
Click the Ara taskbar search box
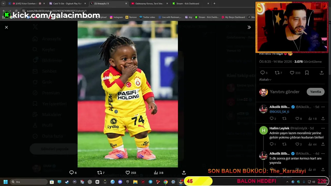pos(28,182)
